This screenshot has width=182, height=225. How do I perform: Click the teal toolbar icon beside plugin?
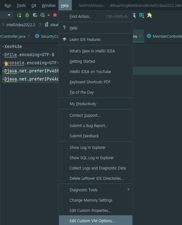click(x=141, y=15)
